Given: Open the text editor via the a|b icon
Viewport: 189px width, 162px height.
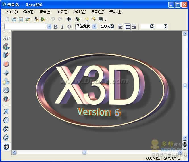Looking at the screenshot, I should pos(69,19).
